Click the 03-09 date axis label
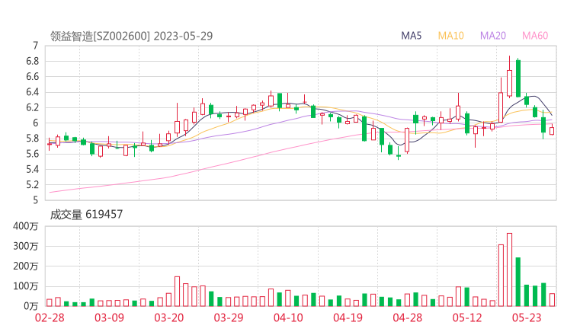 (109, 317)
